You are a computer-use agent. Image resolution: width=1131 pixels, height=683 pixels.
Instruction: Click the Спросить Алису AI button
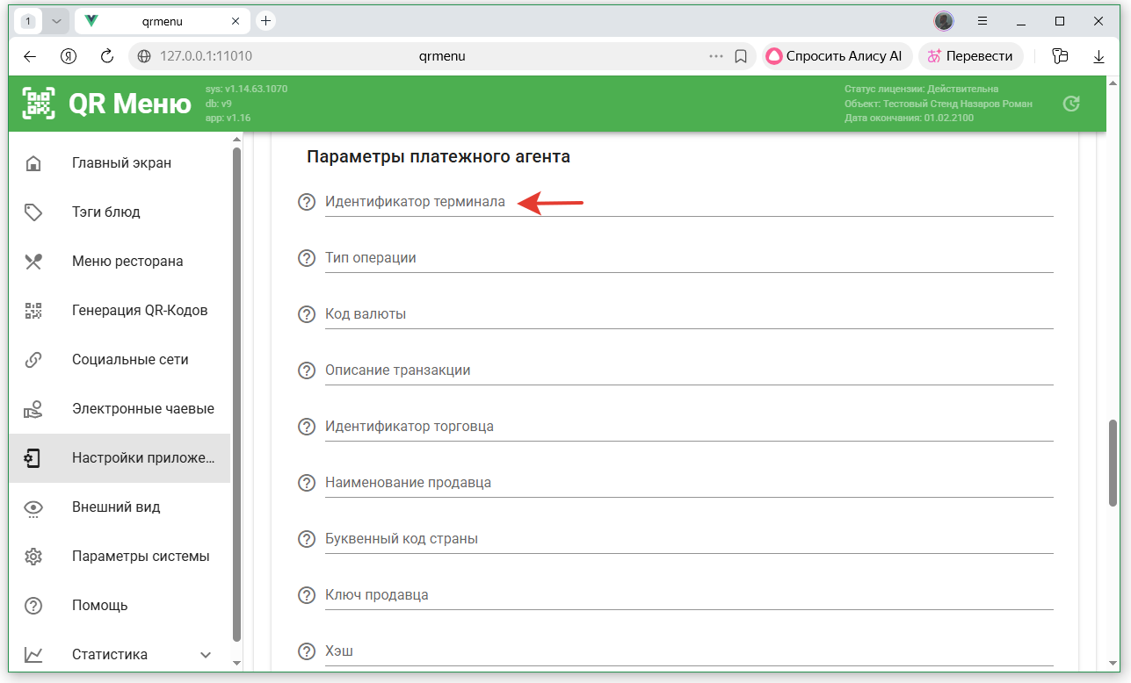pos(836,56)
